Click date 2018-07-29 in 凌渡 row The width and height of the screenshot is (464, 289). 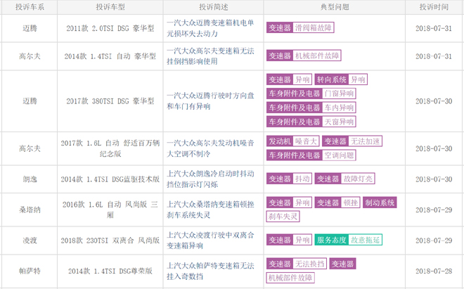click(434, 240)
